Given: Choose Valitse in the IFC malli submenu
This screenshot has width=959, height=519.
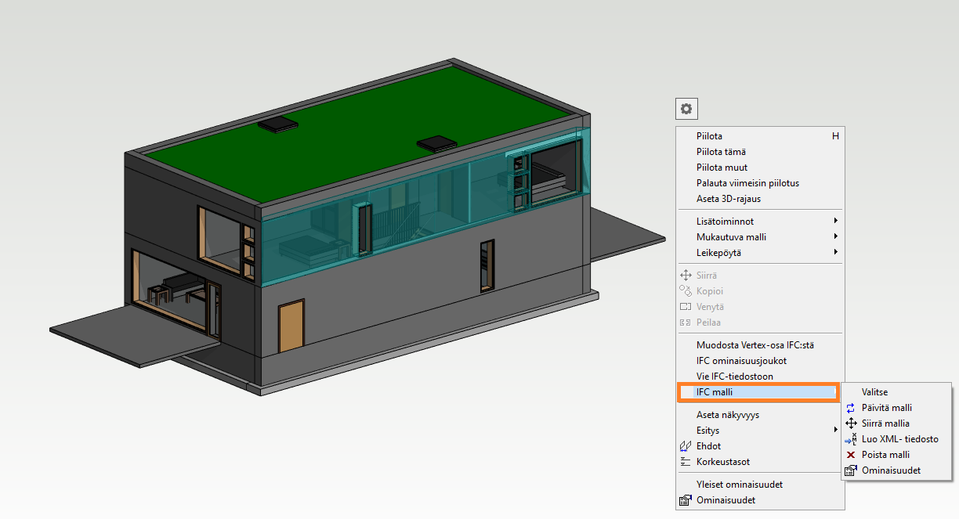Looking at the screenshot, I should [874, 392].
